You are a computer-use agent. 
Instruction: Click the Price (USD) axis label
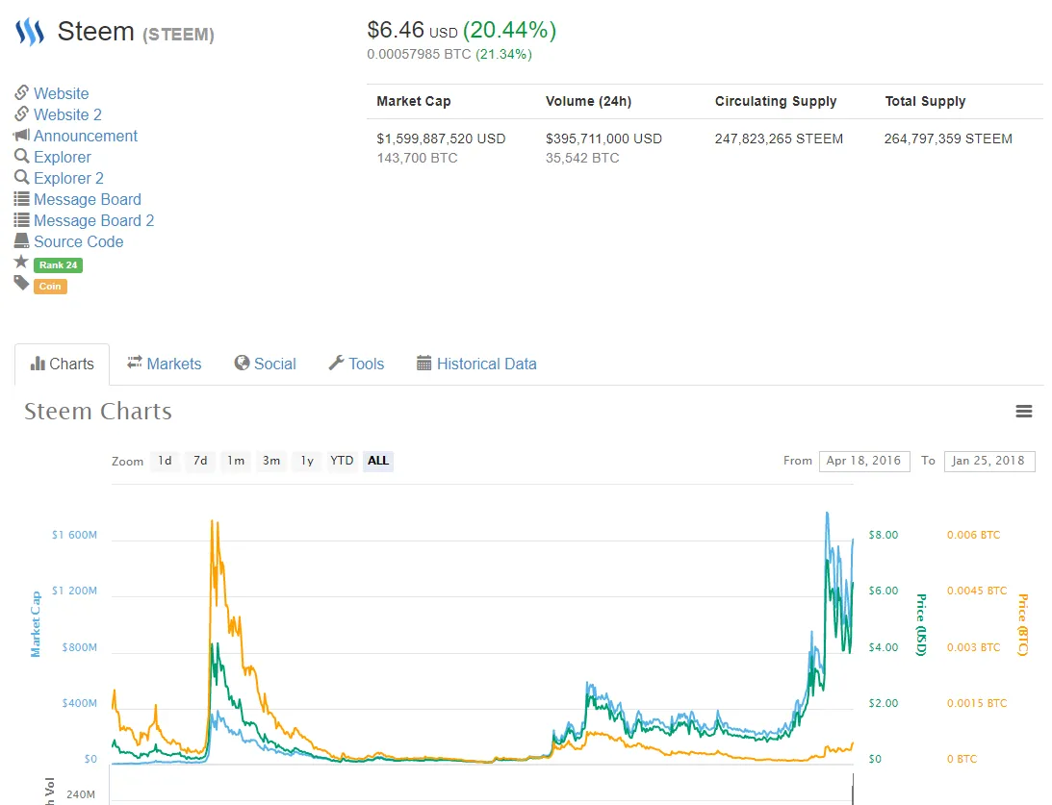pyautogui.click(x=922, y=625)
